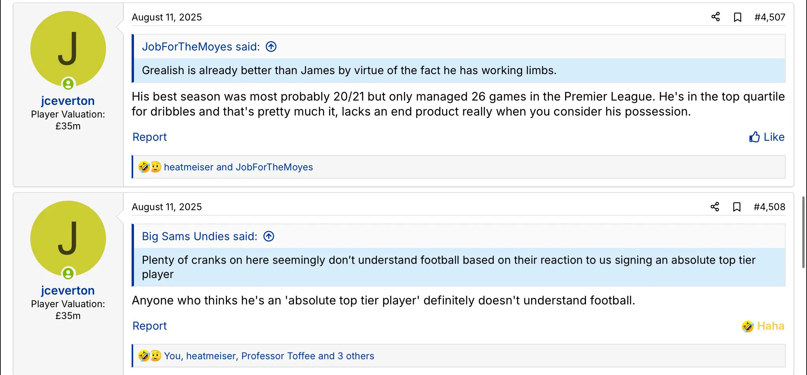Click 'Big Sams Undies said:' quote header
This screenshot has width=807, height=375.
click(199, 237)
